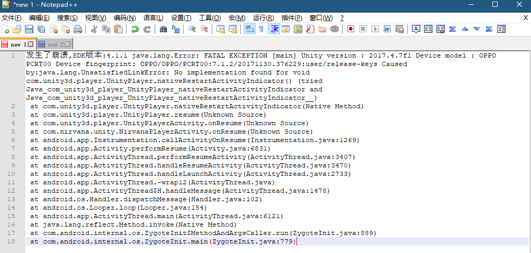Print the document using printer icon
Viewport: 531px width, 253px height.
click(x=78, y=30)
